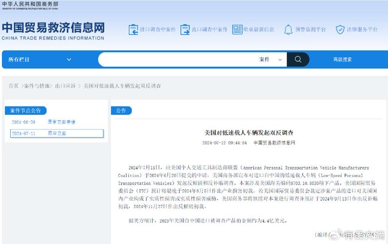388x244 pixels.
Task: Go to 案件与措施 breadcrumb
Action: (x=37, y=86)
